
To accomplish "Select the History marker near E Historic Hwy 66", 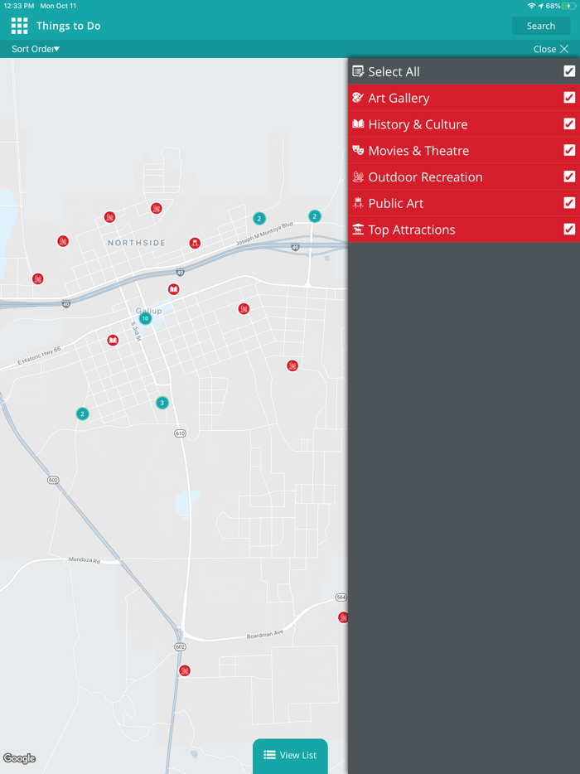I will pos(113,340).
